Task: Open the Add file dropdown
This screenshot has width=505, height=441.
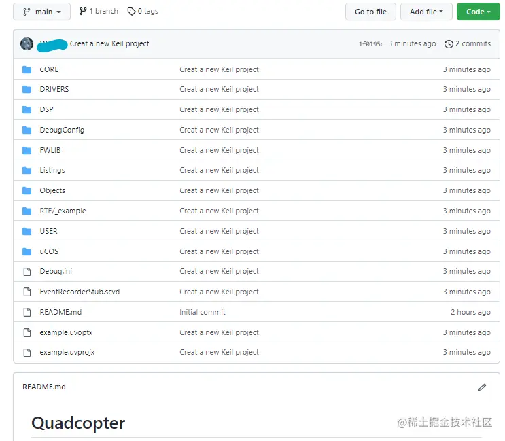Action: pos(426,12)
